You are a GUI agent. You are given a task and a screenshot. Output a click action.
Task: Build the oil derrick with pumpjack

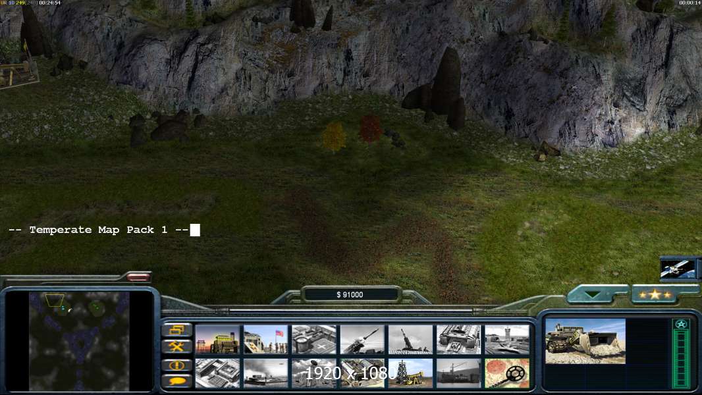click(410, 373)
